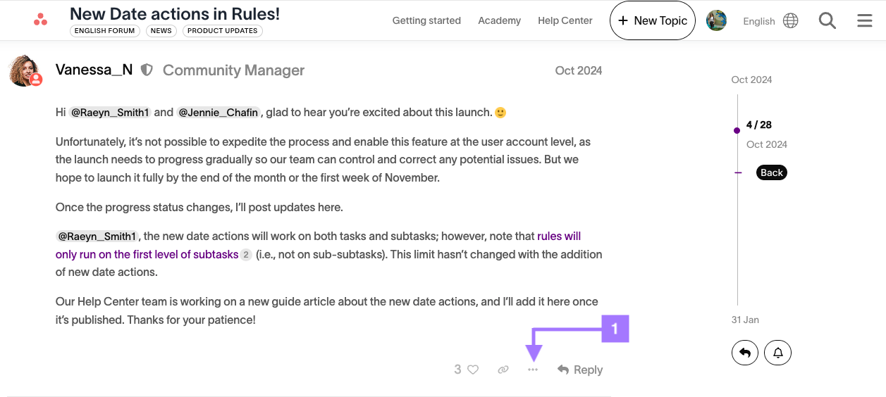The image size is (886, 397).
Task: Click the moderator shield icon
Action: [x=147, y=70]
